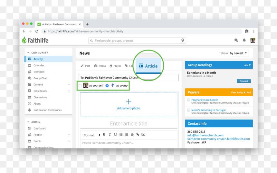Click the Prayers Add link
Screen dimensions: 277x173
point(249,92)
